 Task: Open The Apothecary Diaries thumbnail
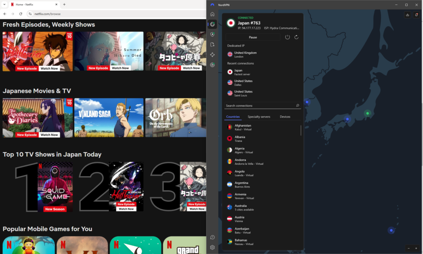38,118
